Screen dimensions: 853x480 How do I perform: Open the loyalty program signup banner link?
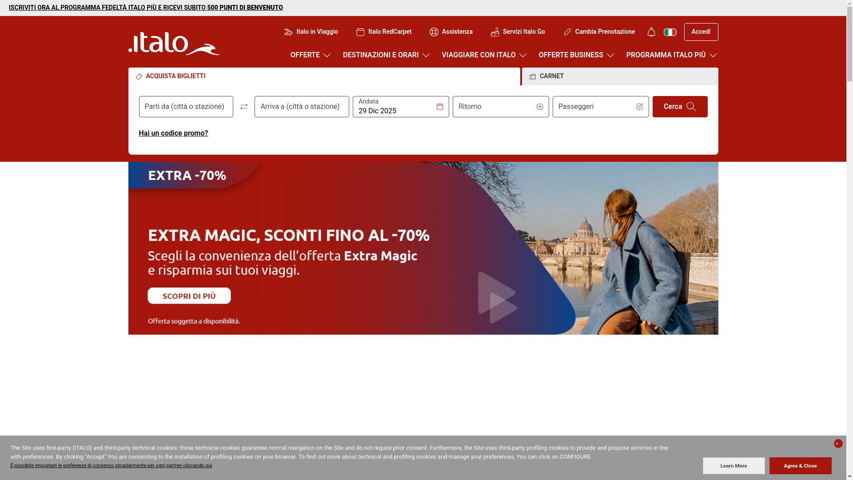click(146, 8)
